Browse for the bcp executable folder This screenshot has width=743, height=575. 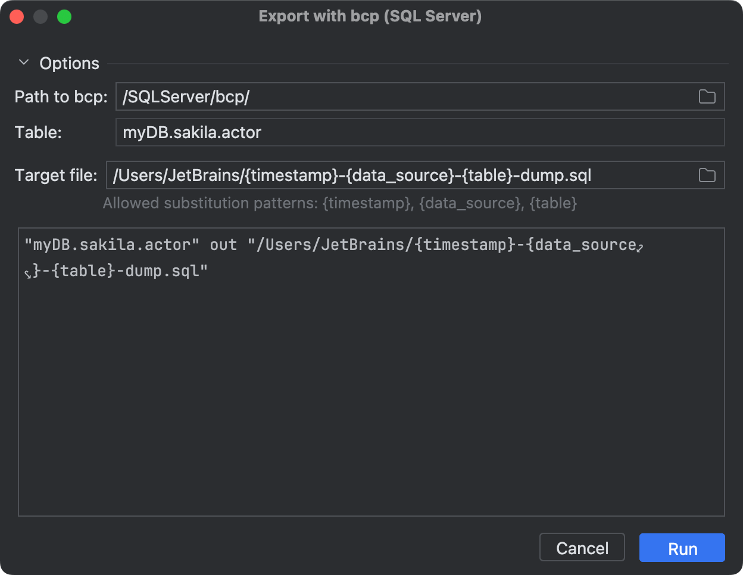coord(707,96)
